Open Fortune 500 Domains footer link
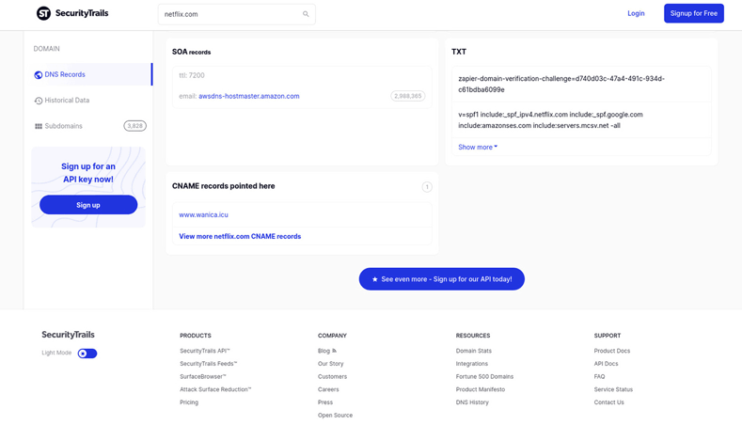This screenshot has width=742, height=425. [484, 377]
